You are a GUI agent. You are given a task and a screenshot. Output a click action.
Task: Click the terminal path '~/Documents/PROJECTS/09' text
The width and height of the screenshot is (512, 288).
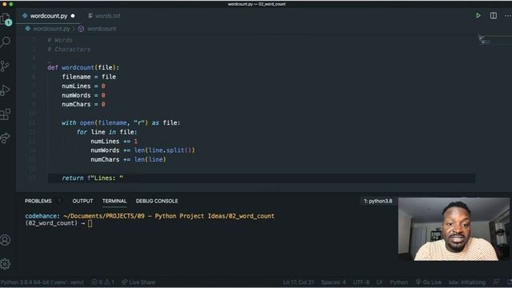click(x=104, y=216)
